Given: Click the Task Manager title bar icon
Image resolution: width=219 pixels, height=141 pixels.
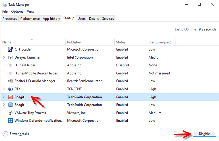Looking at the screenshot, I should [5, 5].
